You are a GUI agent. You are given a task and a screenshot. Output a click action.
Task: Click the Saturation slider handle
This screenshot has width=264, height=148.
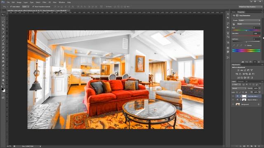point(260,37)
